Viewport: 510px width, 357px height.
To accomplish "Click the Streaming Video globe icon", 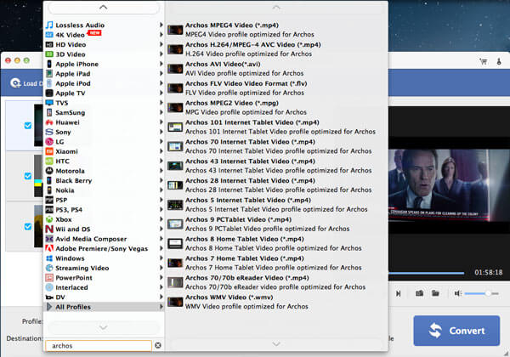I will (x=49, y=268).
